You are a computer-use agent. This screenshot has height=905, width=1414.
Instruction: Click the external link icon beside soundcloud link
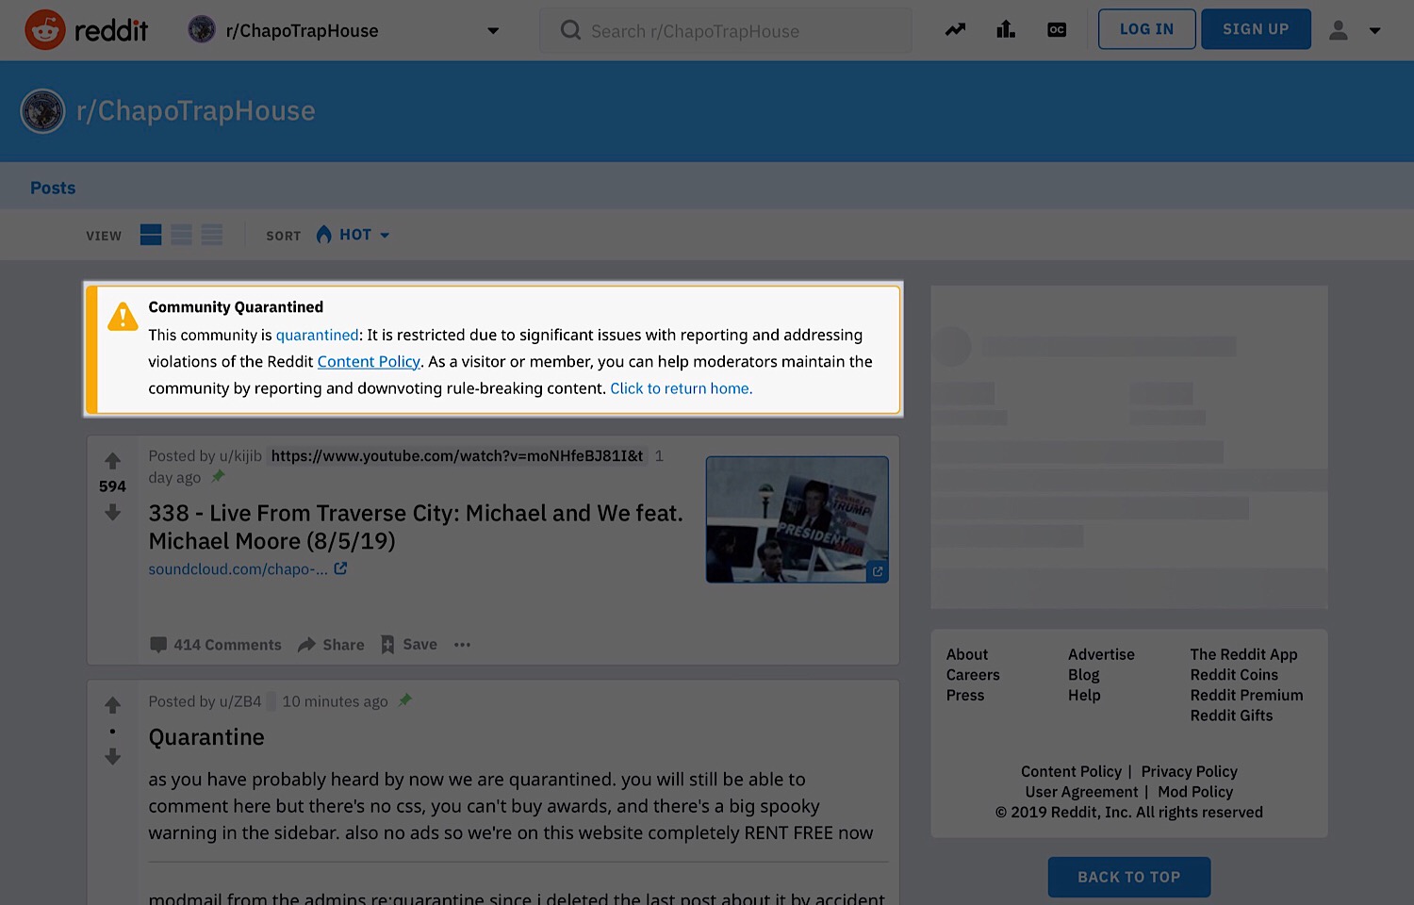(x=340, y=568)
